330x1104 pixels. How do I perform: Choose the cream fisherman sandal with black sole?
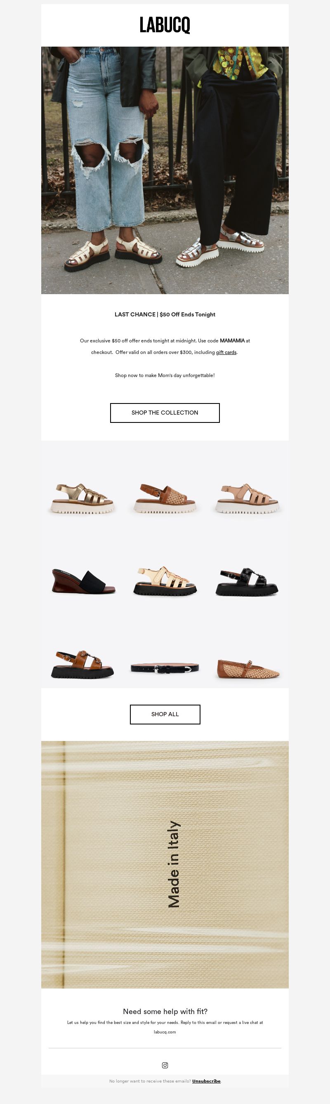click(165, 581)
